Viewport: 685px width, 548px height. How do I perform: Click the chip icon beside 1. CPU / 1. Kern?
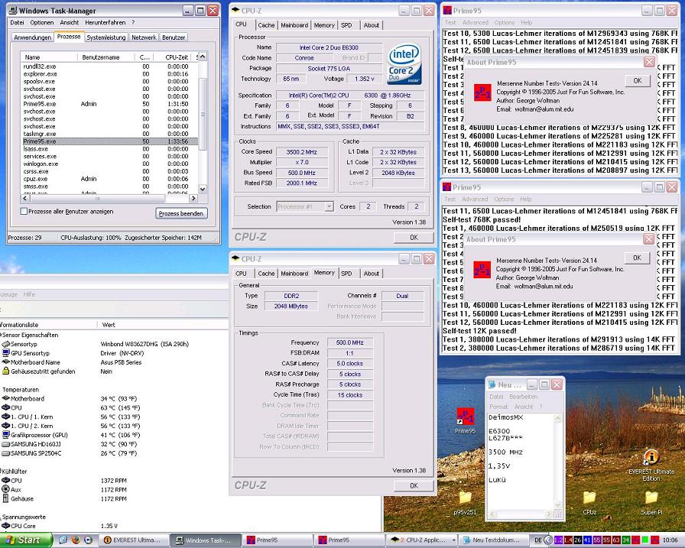click(5, 417)
